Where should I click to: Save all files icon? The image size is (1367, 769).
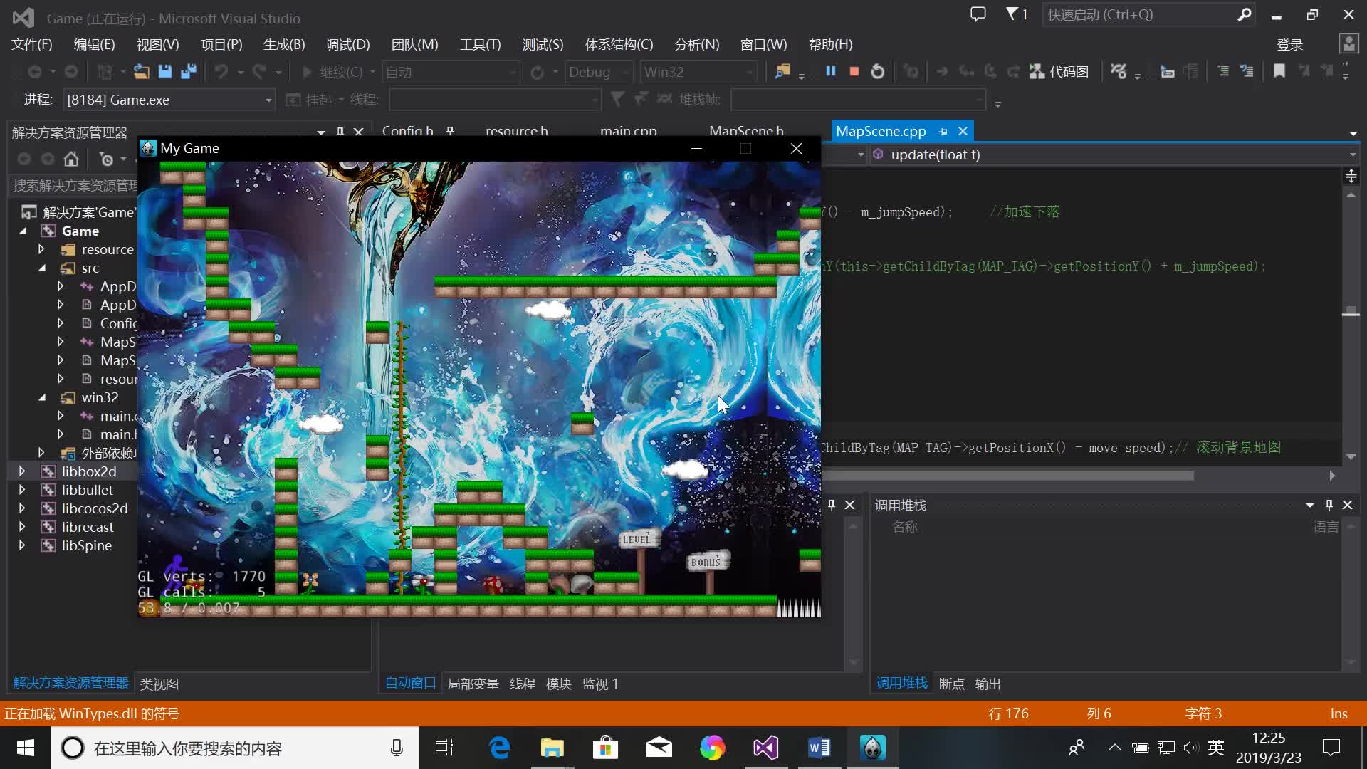click(x=189, y=71)
